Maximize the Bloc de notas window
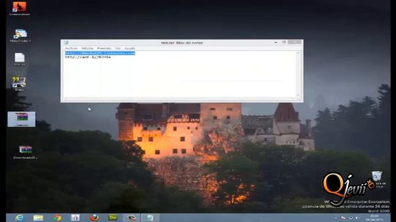 click(x=284, y=43)
